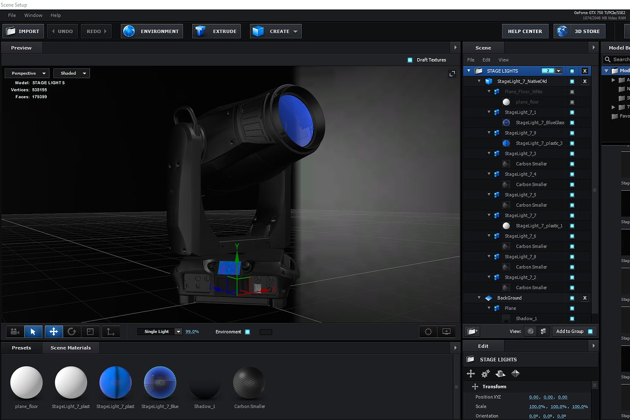The height and width of the screenshot is (420, 630).
Task: Toggle the Environment checkbox below preview
Action: coord(247,332)
